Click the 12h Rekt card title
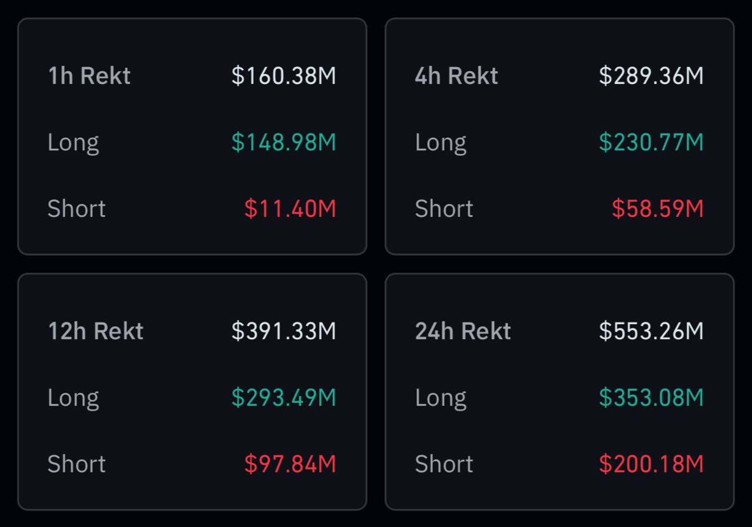Image resolution: width=752 pixels, height=527 pixels. coord(96,331)
